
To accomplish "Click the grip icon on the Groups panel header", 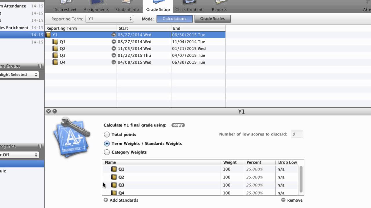I will [x=40, y=66].
